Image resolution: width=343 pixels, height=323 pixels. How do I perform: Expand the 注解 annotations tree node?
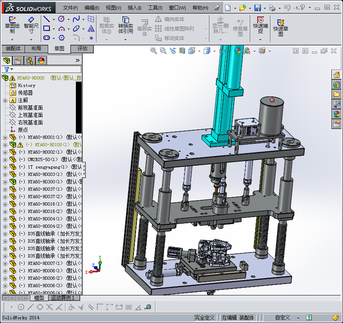tap(5, 100)
